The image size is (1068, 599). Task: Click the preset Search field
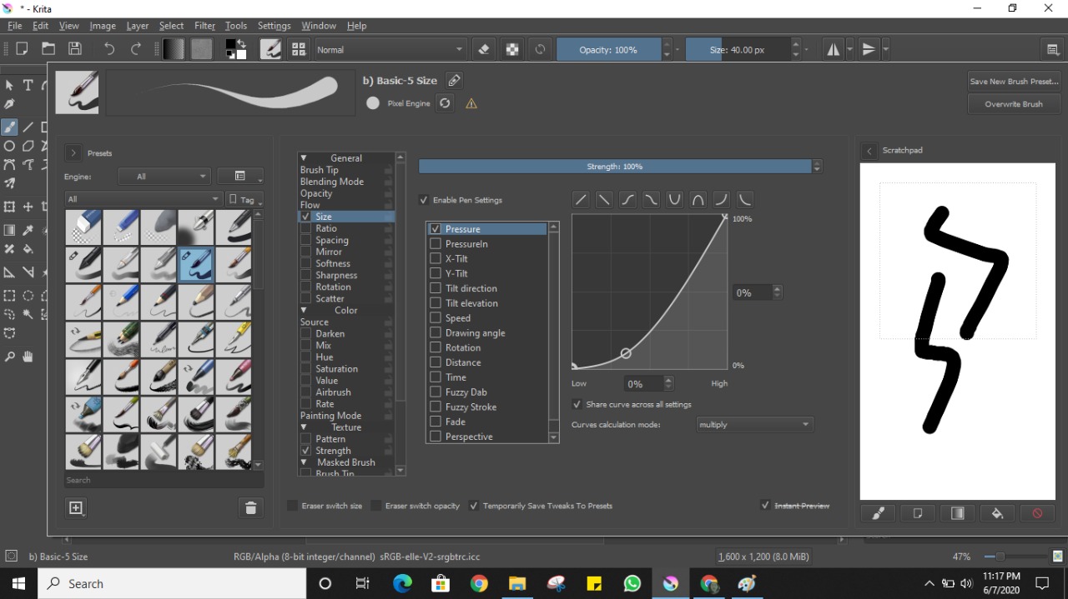(x=164, y=480)
